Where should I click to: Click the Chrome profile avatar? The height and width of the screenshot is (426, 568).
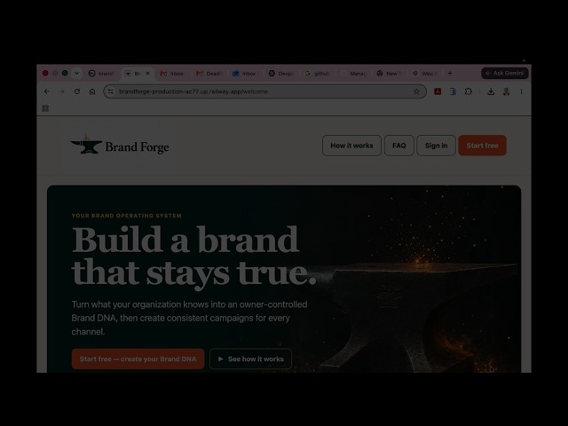click(507, 91)
